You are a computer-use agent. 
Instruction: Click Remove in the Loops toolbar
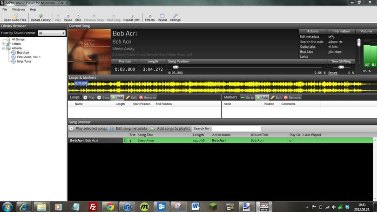(x=148, y=97)
